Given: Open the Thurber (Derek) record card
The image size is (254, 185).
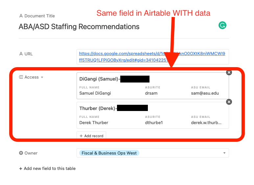Looking at the screenshot, I should click(x=152, y=115).
